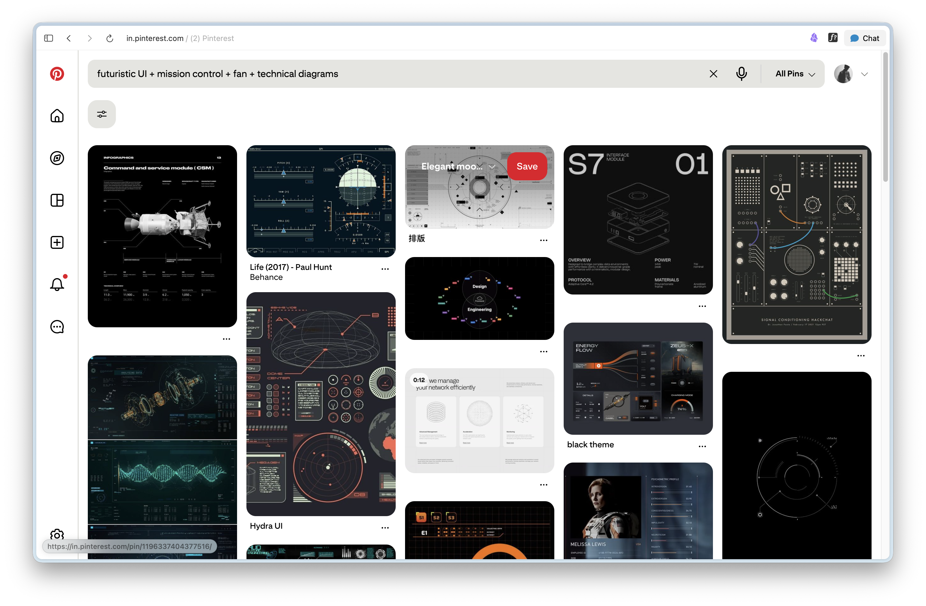Expand the profile account chevron
This screenshot has height=606, width=926.
pos(865,73)
